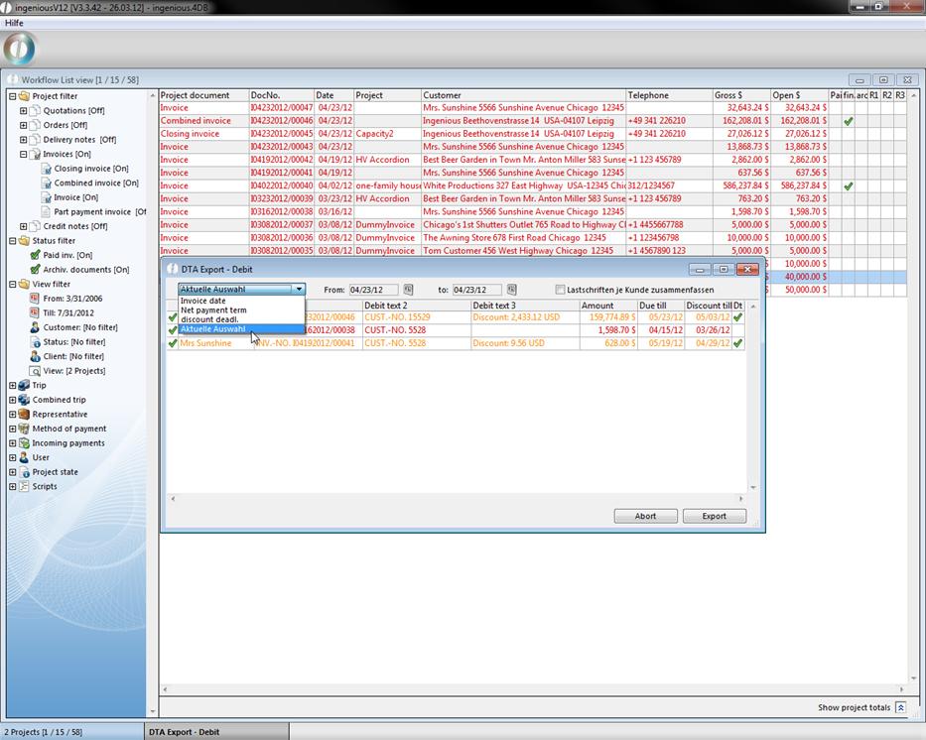Click the Customer filter person icon
926x740 pixels.
point(35,327)
